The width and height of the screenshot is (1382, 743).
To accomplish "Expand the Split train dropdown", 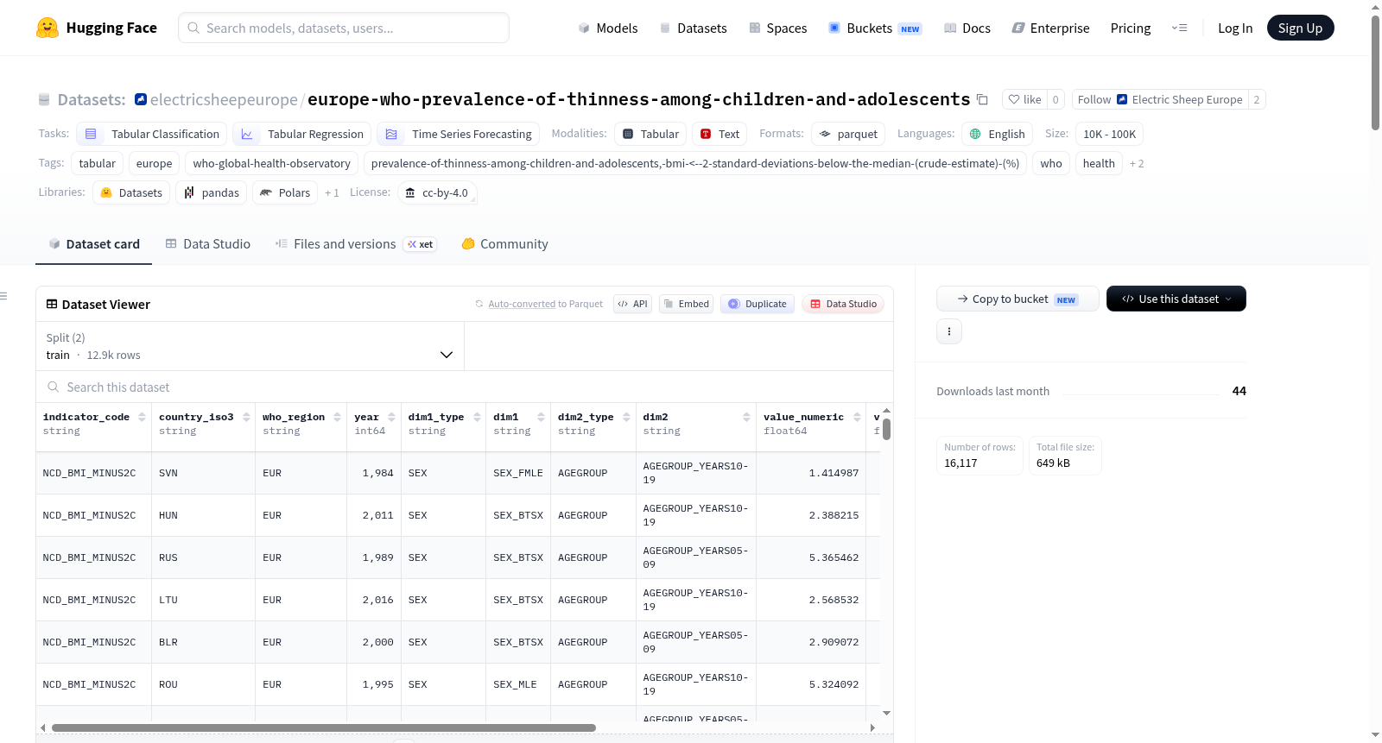I will [250, 346].
